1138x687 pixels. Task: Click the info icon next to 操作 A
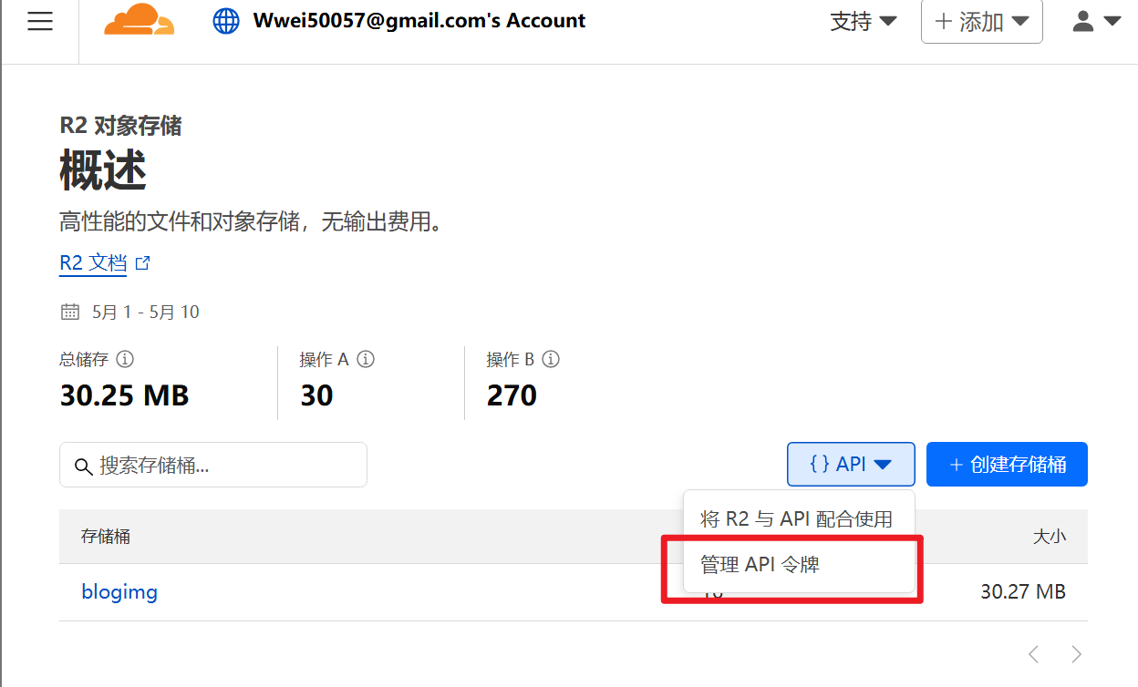(x=366, y=359)
